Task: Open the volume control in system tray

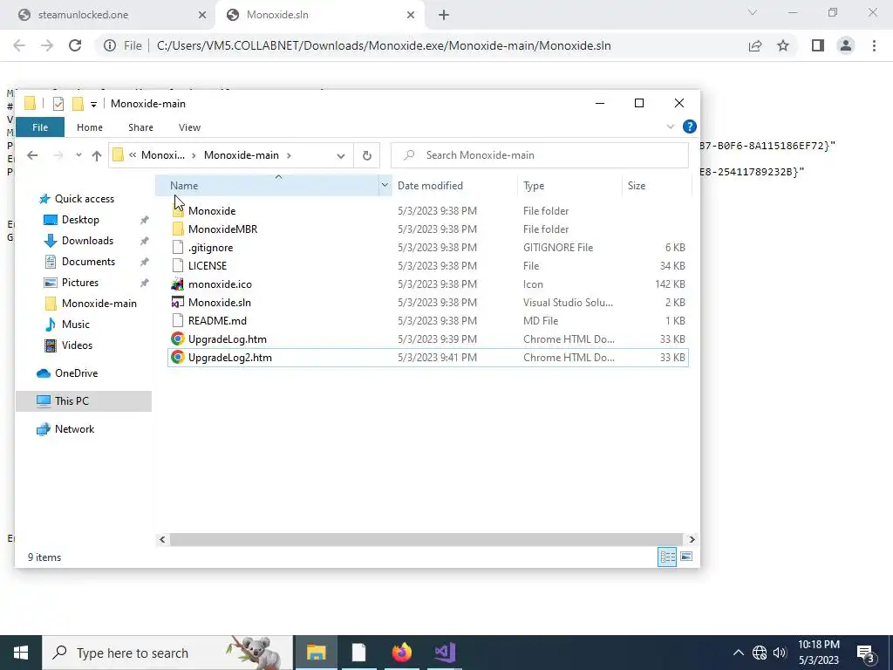Action: pyautogui.click(x=779, y=653)
